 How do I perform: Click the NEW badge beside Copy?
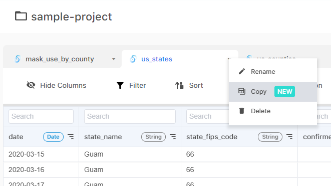click(x=284, y=92)
